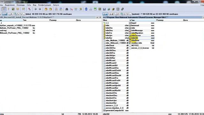Screen dimensions: 204x115
Task: Click the red pin toolbar icon
Action: click(29, 9)
